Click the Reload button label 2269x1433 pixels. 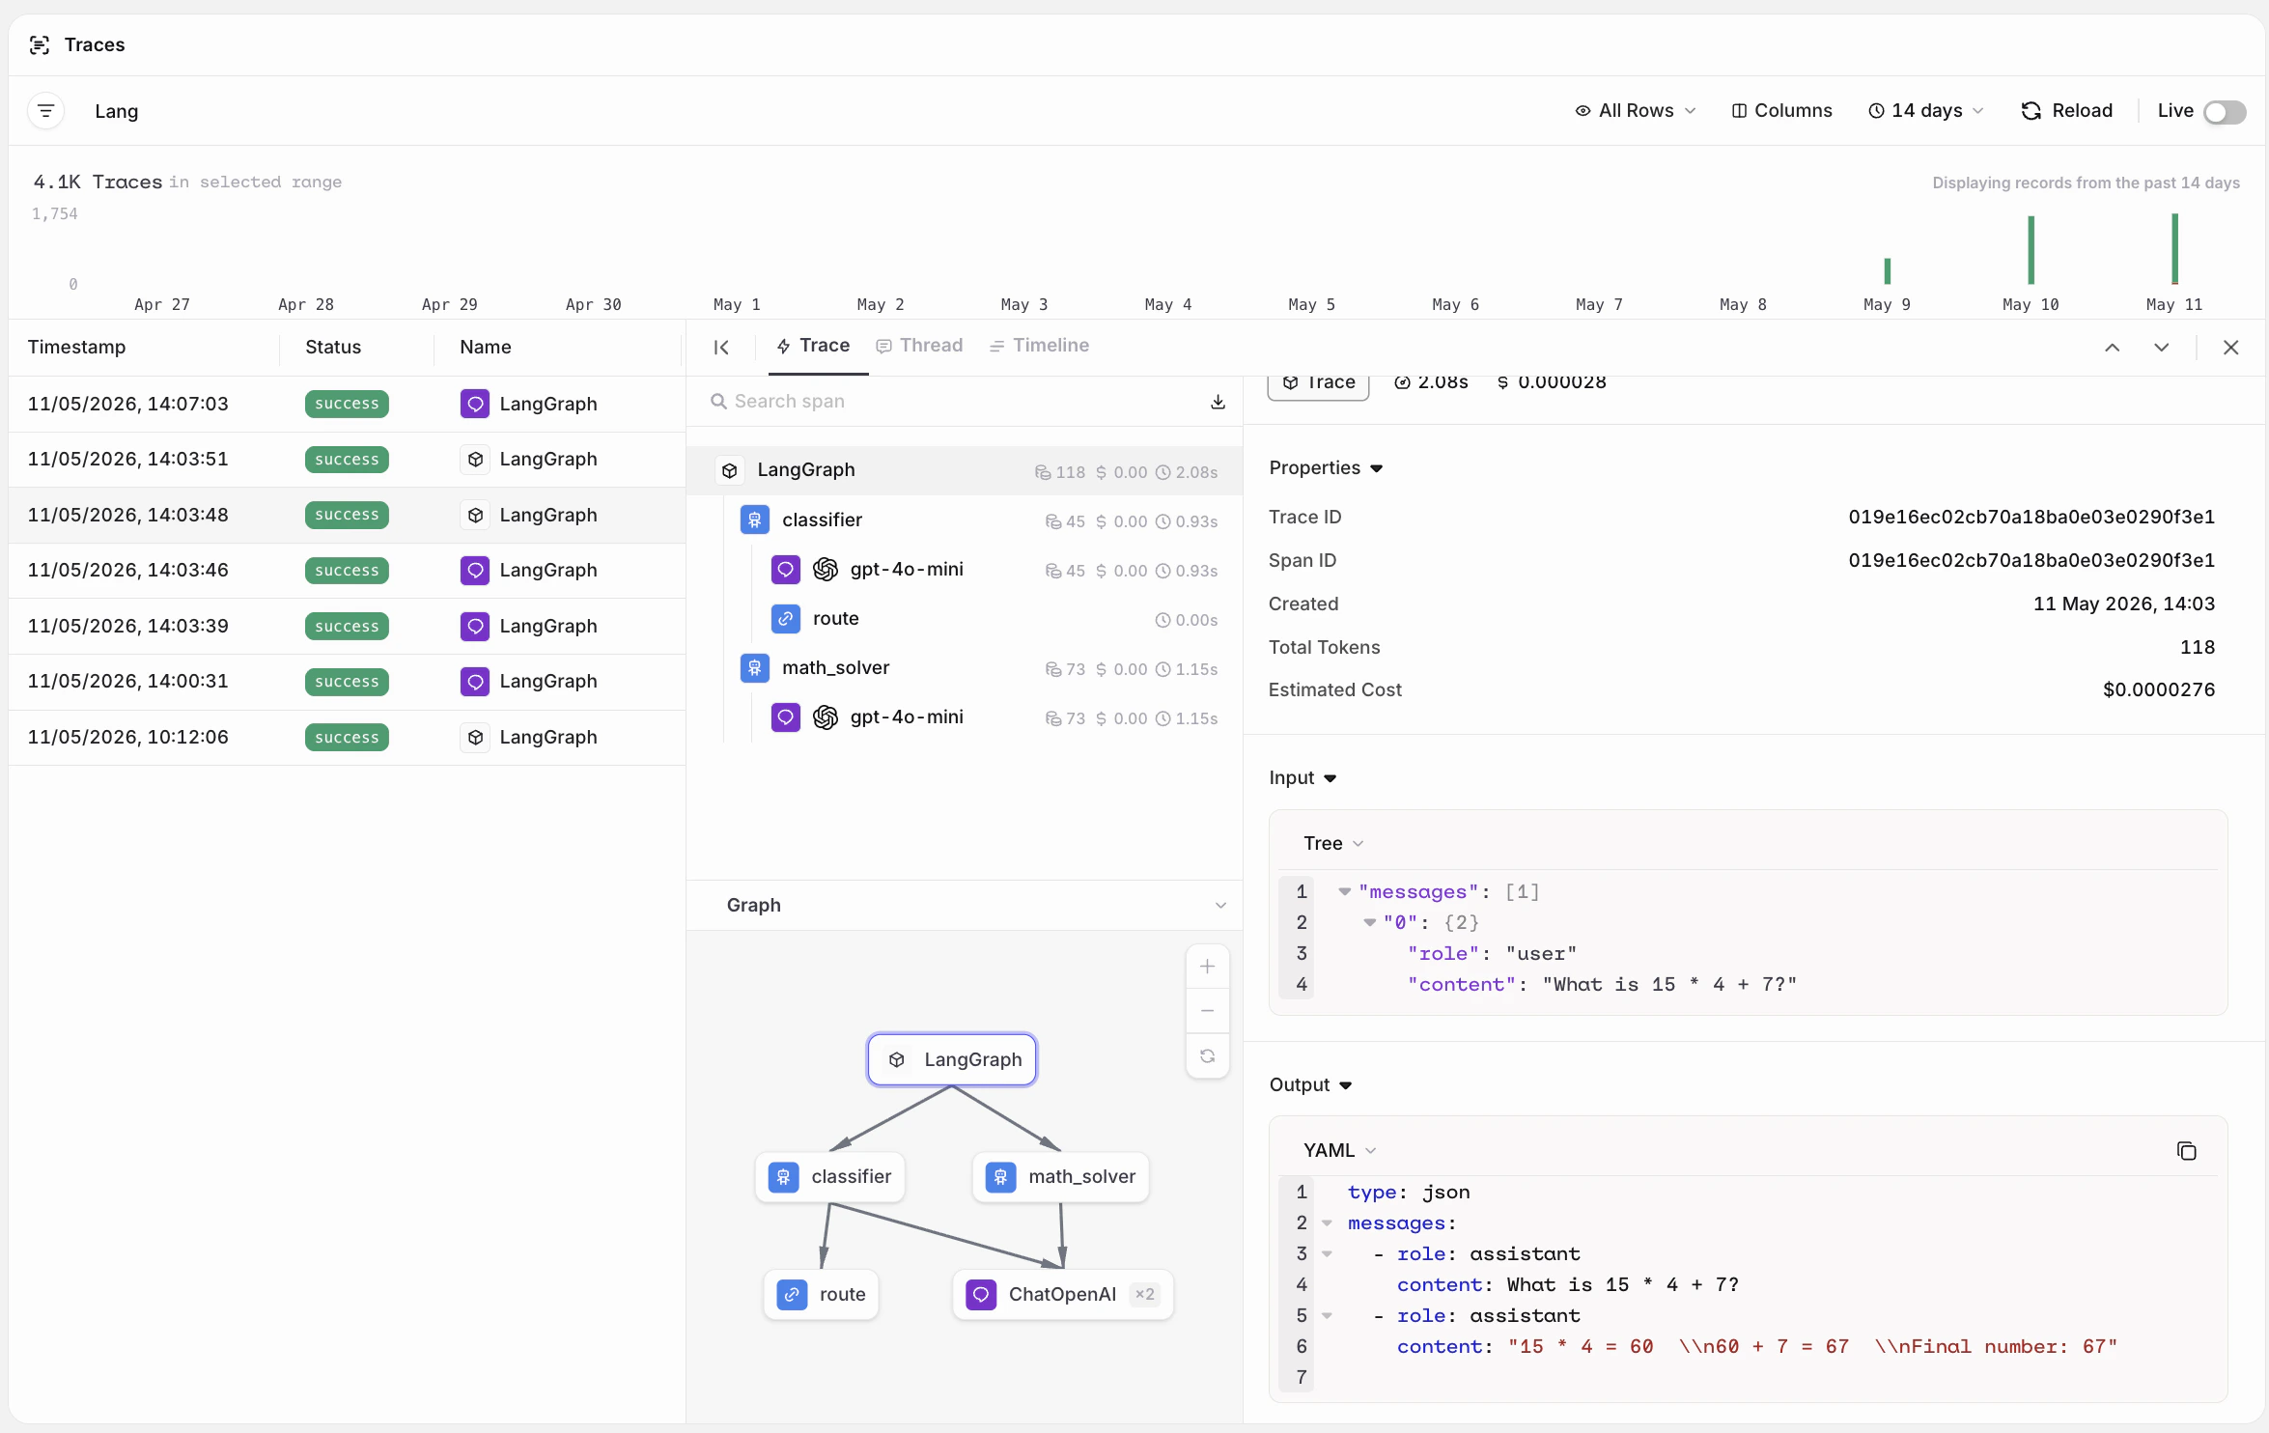pyautogui.click(x=2083, y=111)
